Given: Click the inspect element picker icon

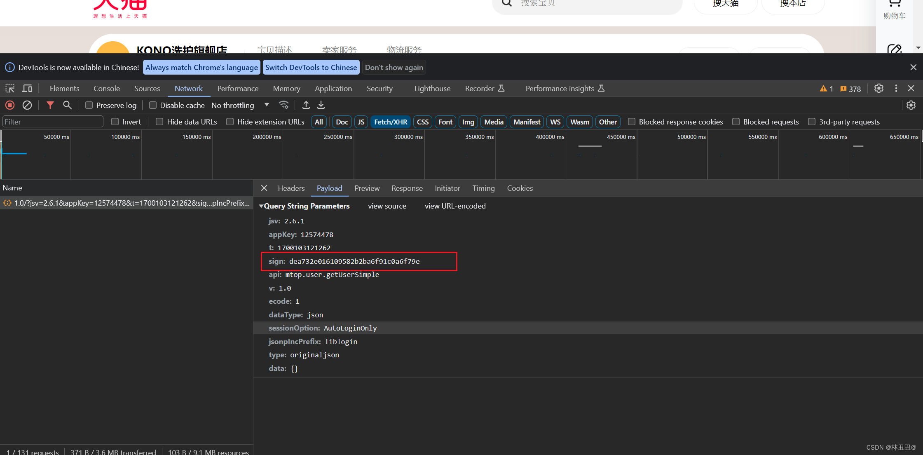Looking at the screenshot, I should point(10,89).
